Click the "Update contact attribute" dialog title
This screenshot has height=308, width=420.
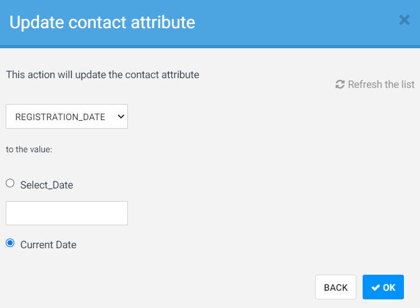click(x=102, y=22)
